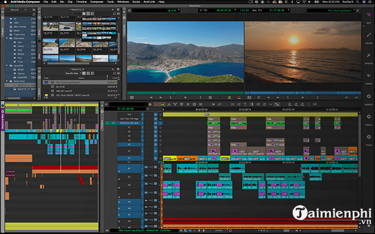The width and height of the screenshot is (375, 234).
Task: Open the Inspect workspace icon
Action: point(368,96)
